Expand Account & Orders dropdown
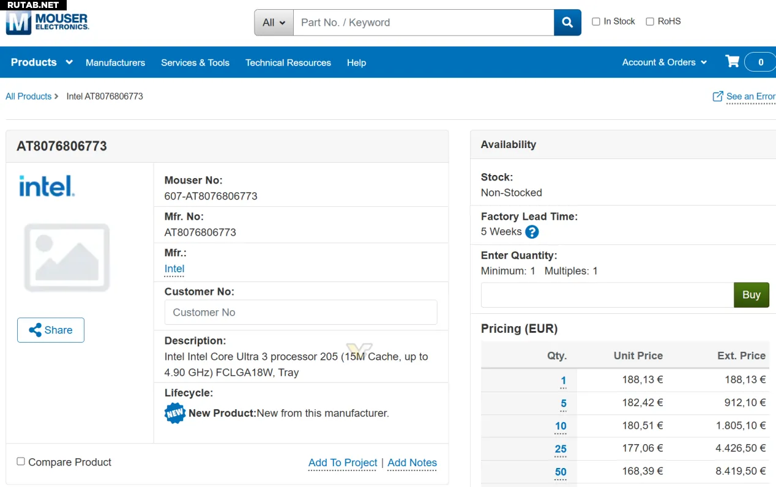Viewport: 776px width, 487px height. coord(664,62)
